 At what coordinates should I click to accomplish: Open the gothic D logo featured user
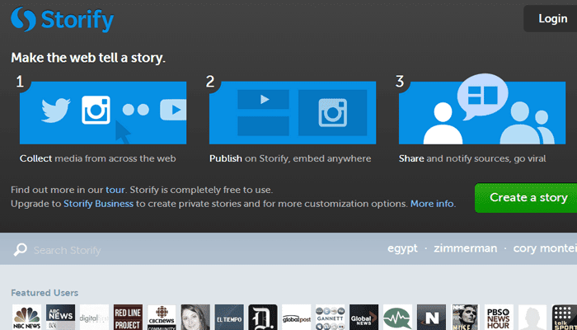click(263, 317)
